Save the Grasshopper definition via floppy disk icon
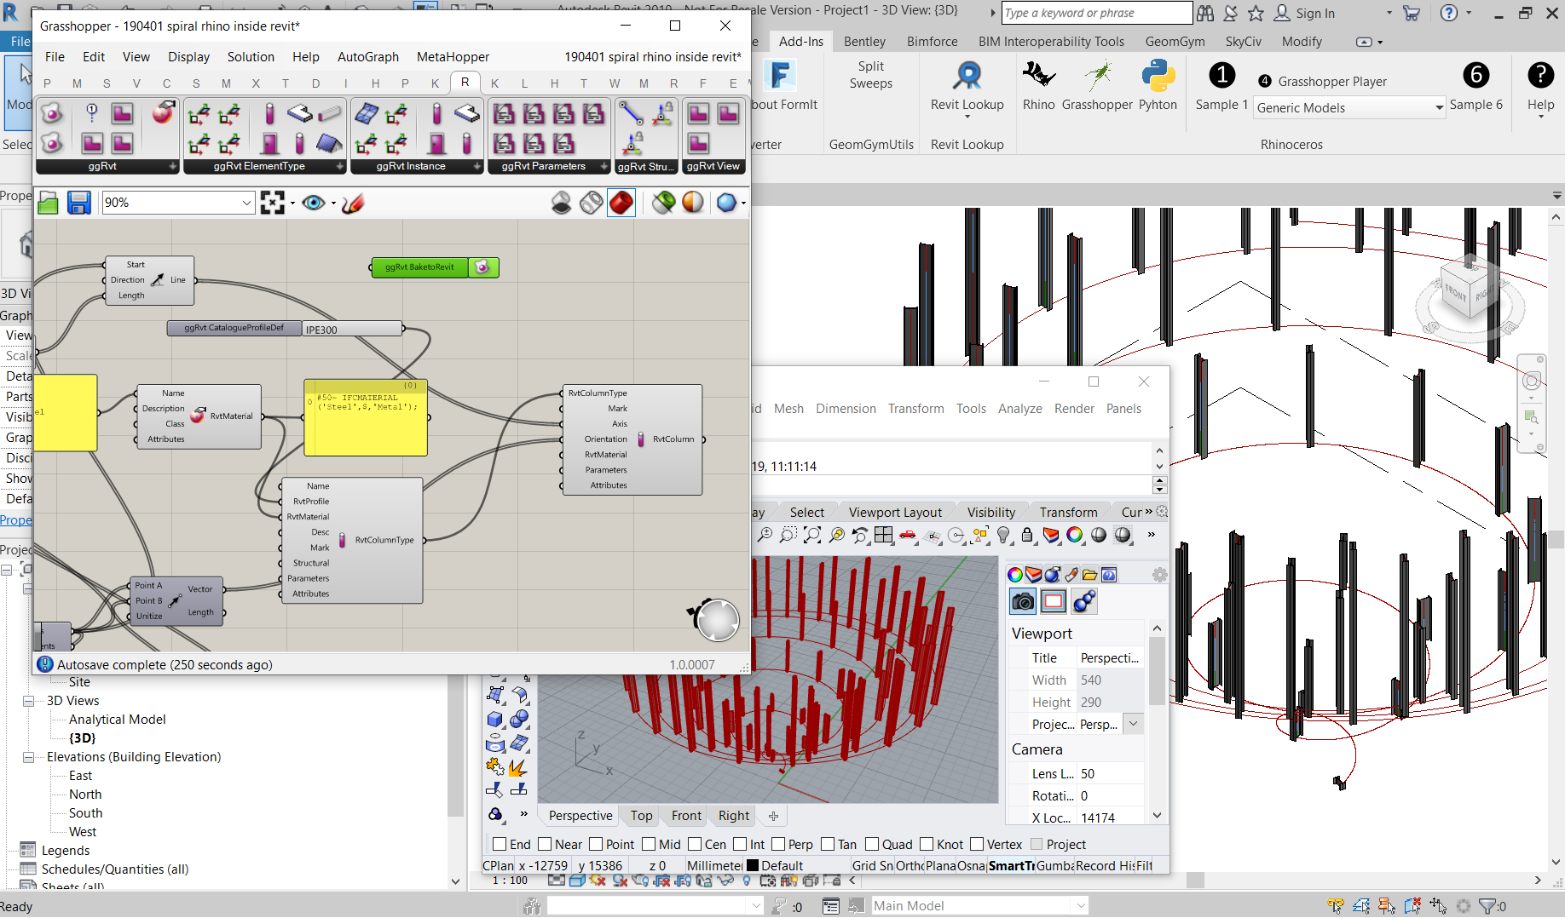This screenshot has height=918, width=1565. [78, 202]
